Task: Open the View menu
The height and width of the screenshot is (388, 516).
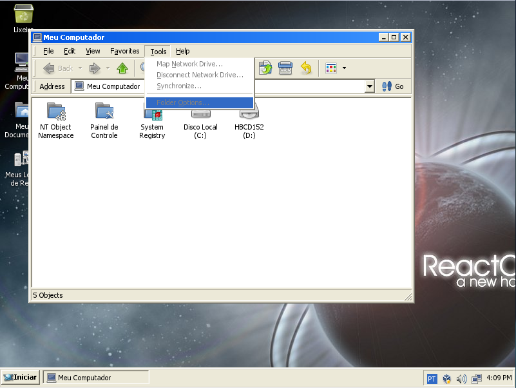Action: click(x=93, y=51)
